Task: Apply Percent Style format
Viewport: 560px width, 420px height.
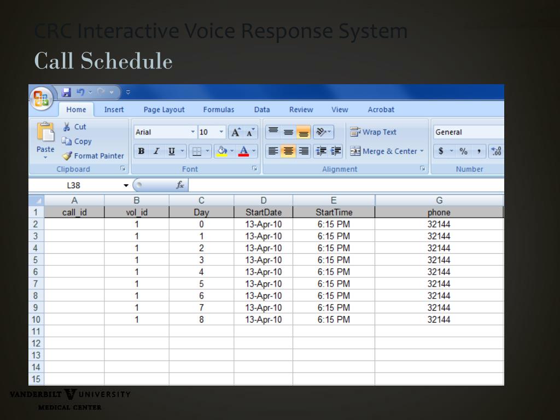Action: coord(464,151)
